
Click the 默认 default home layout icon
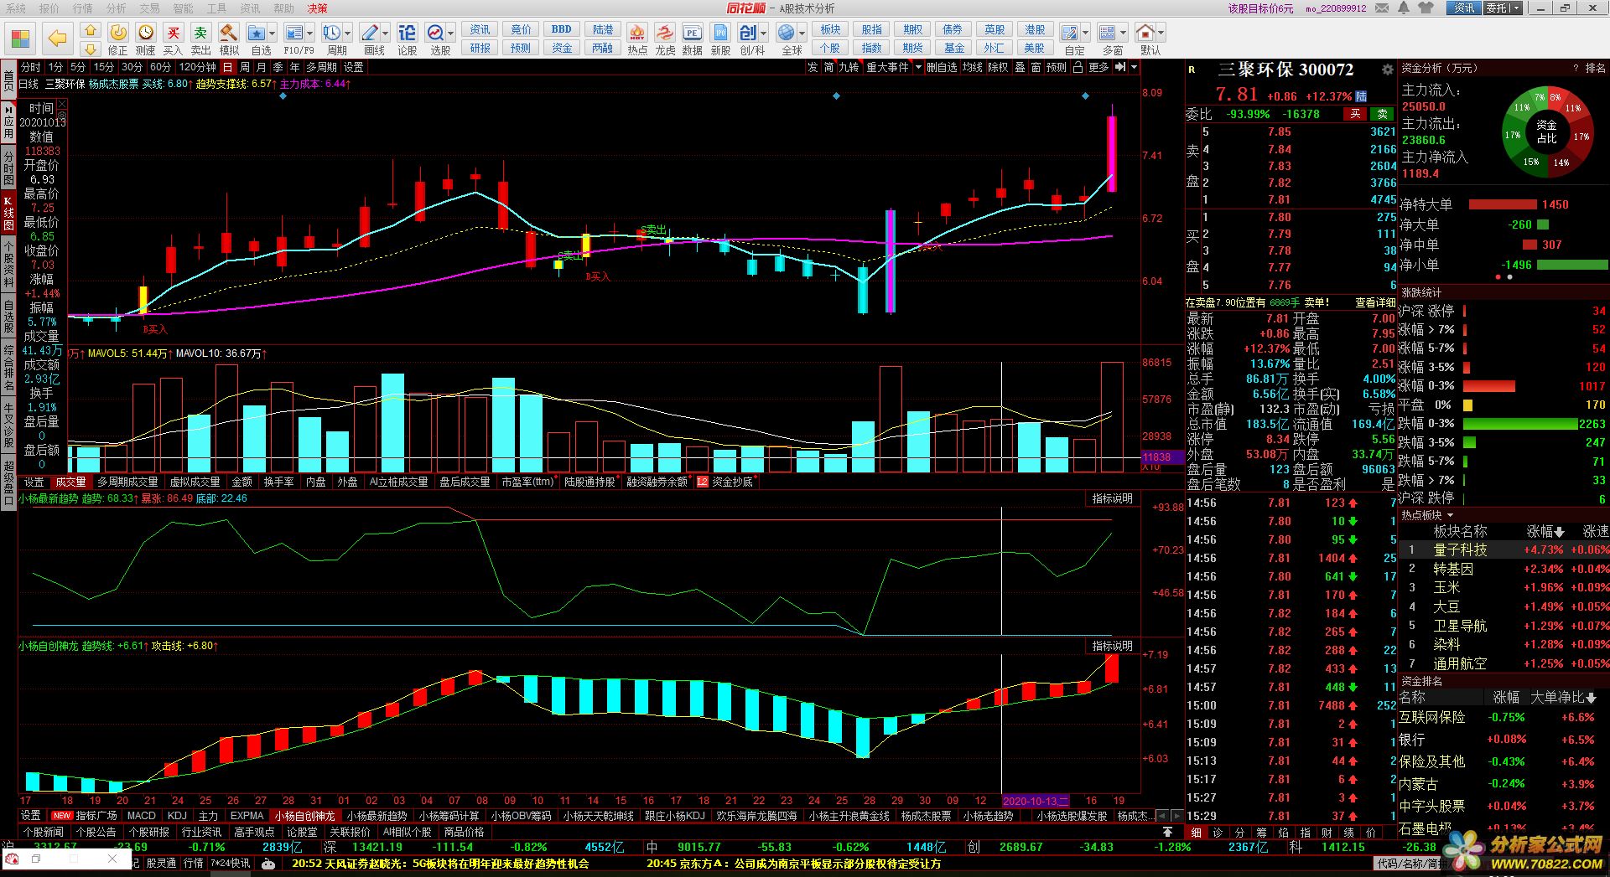pos(1145,33)
